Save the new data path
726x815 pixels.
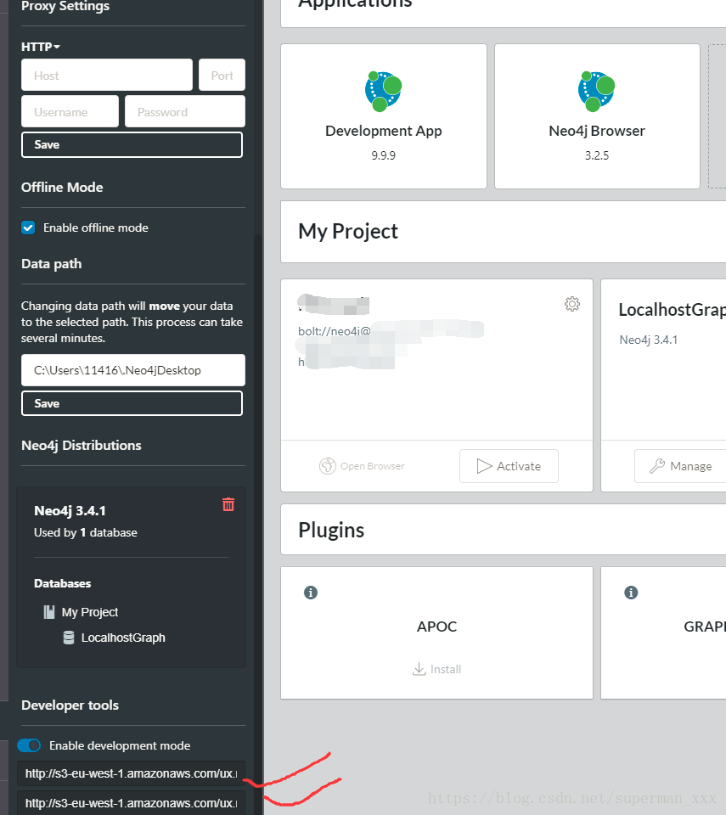tap(132, 403)
